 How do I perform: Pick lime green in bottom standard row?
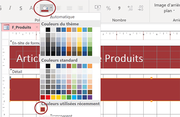tap(64, 97)
